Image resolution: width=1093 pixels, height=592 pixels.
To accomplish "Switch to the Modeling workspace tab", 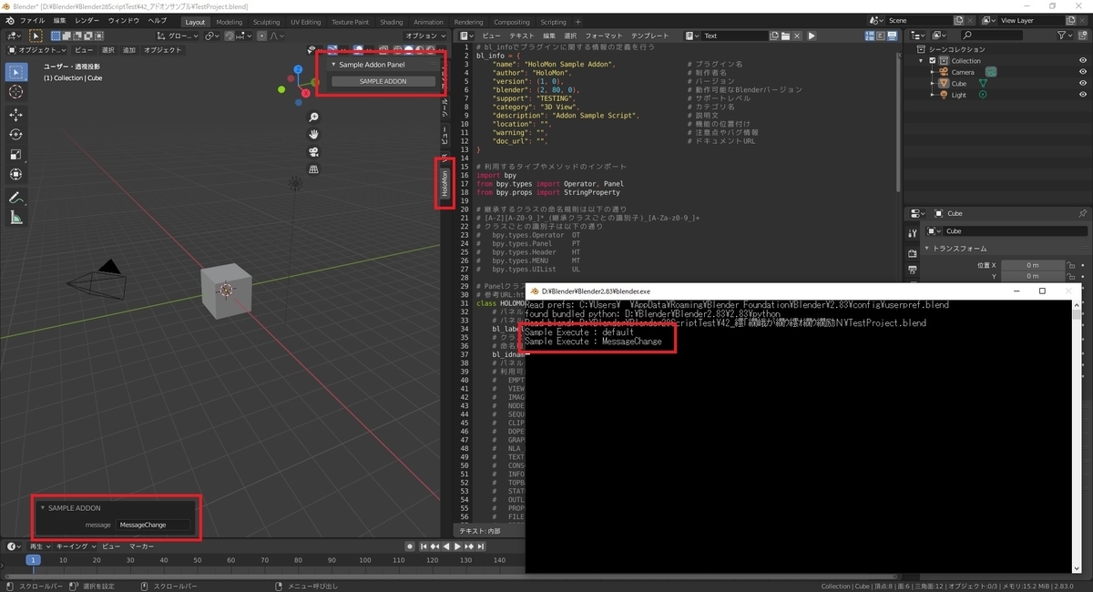I will (230, 21).
